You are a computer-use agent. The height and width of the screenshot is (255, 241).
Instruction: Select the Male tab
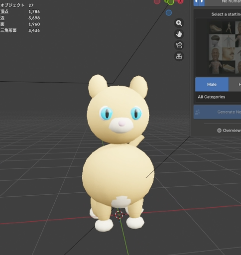[212, 84]
